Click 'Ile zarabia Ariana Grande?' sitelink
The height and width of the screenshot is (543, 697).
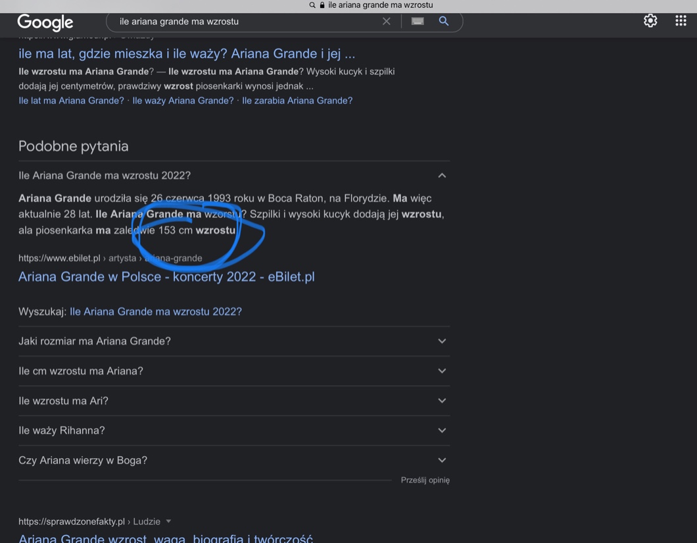coord(297,101)
